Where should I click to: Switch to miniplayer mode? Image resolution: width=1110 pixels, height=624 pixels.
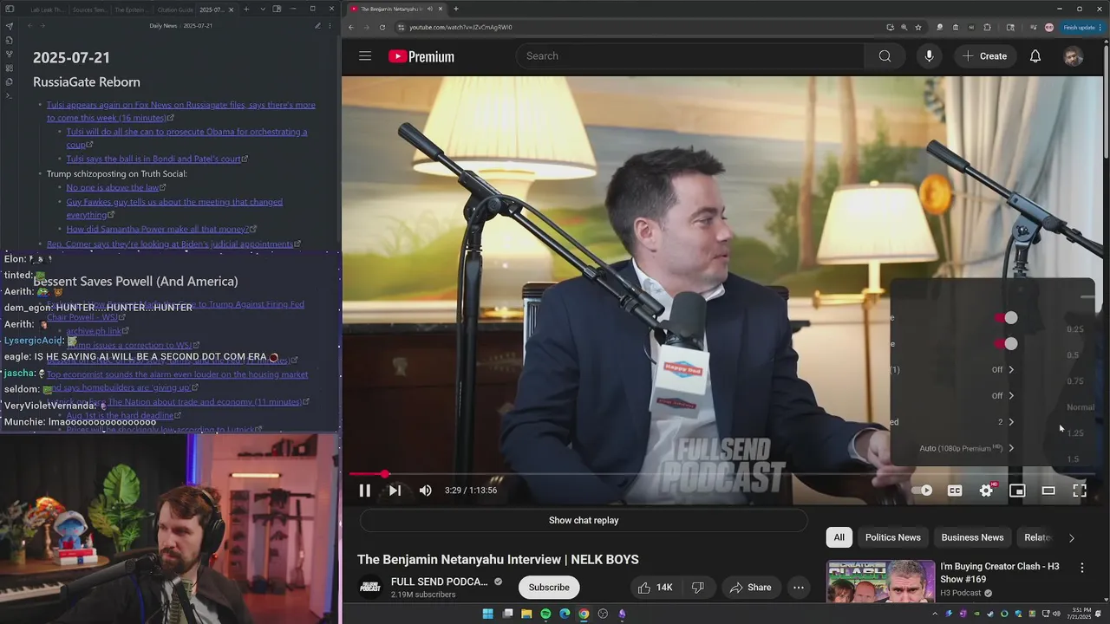pos(1017,491)
